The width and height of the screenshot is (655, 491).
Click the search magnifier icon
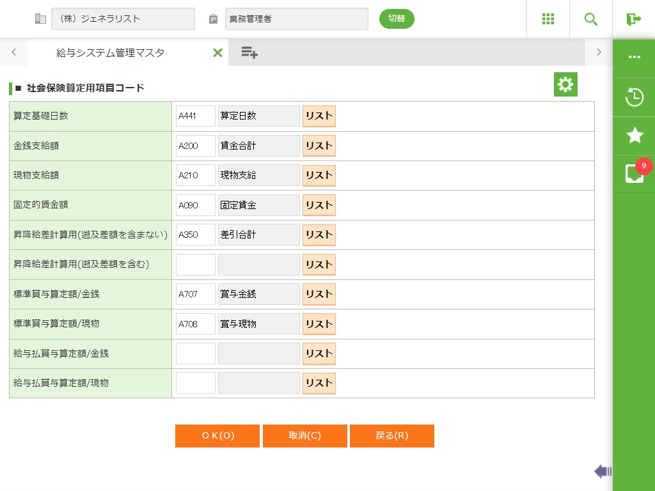point(590,19)
